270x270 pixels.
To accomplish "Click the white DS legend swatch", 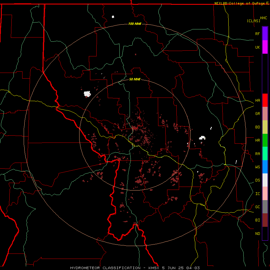I will pos(265,180).
